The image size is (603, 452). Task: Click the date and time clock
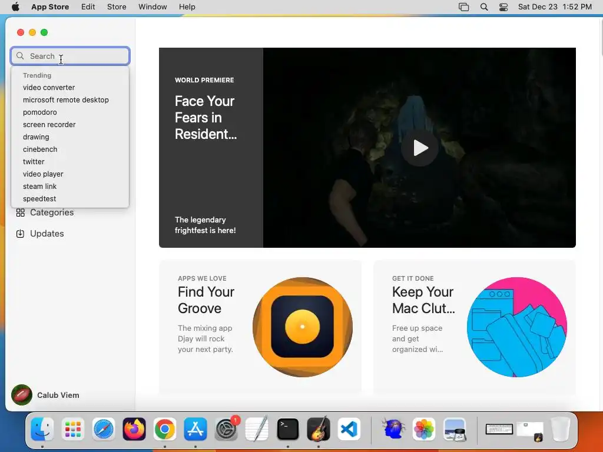click(555, 7)
